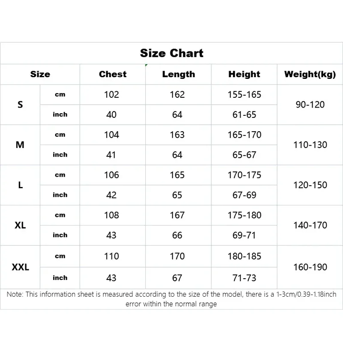This screenshot has height=343, width=343.
Task: Select chest value 110 for size XXL
Action: point(111,256)
